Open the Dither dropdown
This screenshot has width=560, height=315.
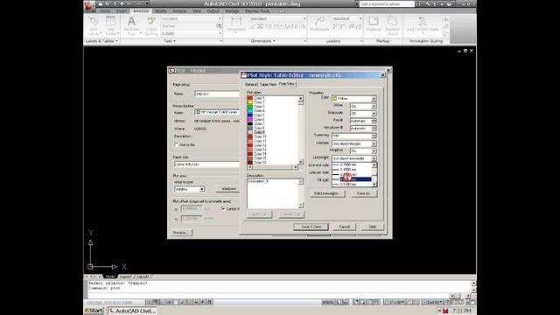coord(363,106)
